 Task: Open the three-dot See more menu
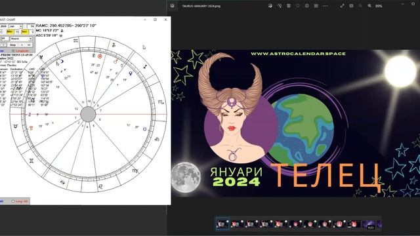pos(325,6)
